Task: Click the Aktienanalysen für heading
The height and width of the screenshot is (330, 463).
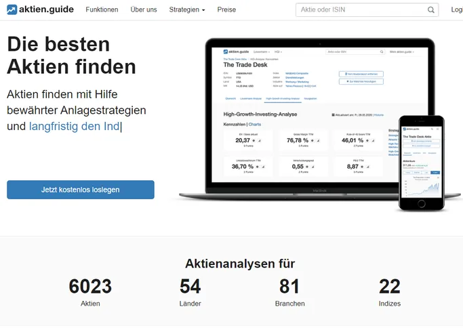Action: pyautogui.click(x=240, y=264)
